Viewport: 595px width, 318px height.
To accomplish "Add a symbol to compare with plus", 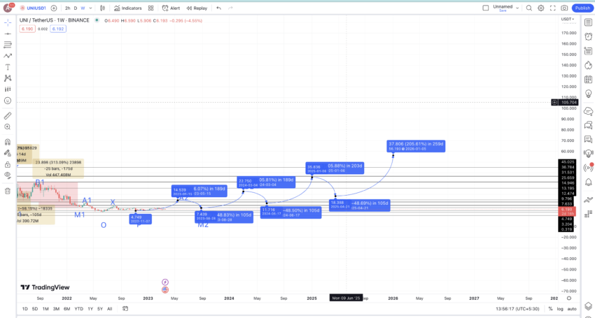I will tap(54, 8).
